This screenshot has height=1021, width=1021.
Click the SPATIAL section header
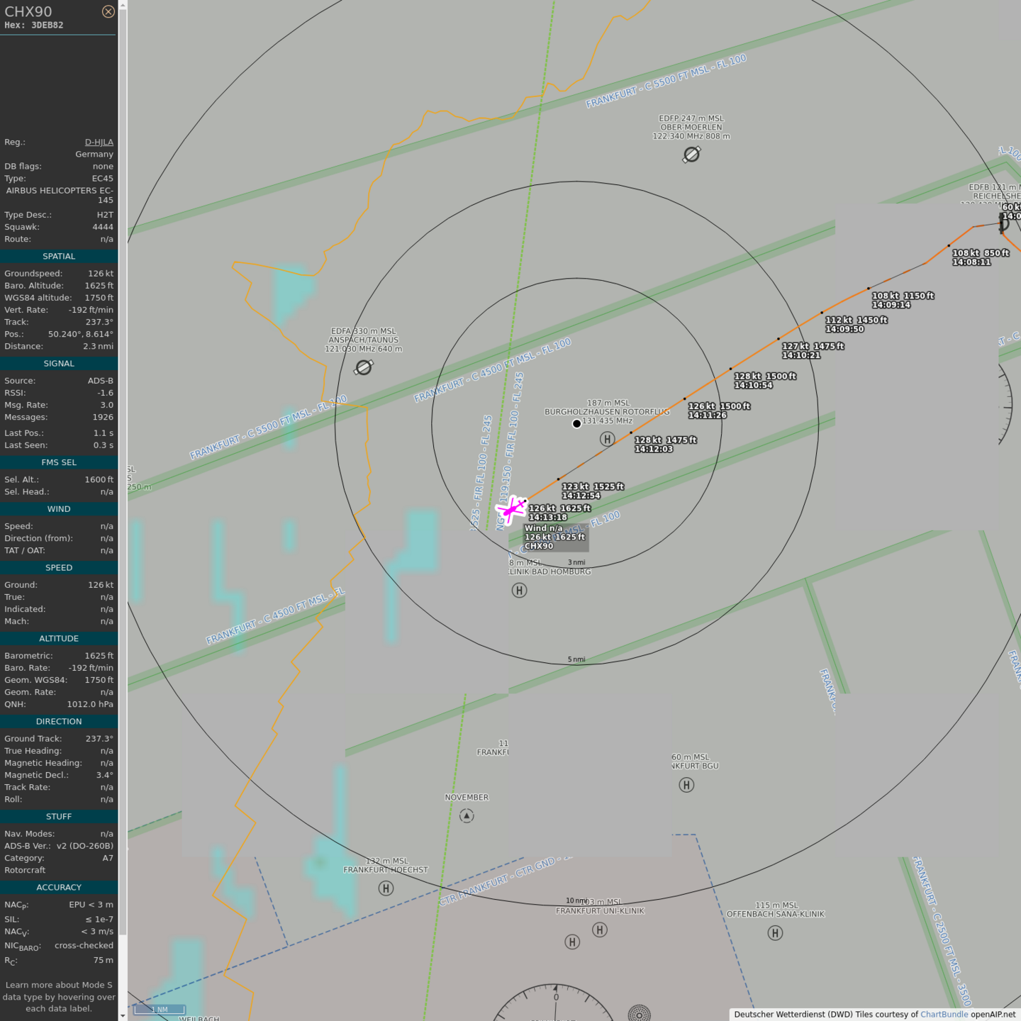[x=59, y=257]
